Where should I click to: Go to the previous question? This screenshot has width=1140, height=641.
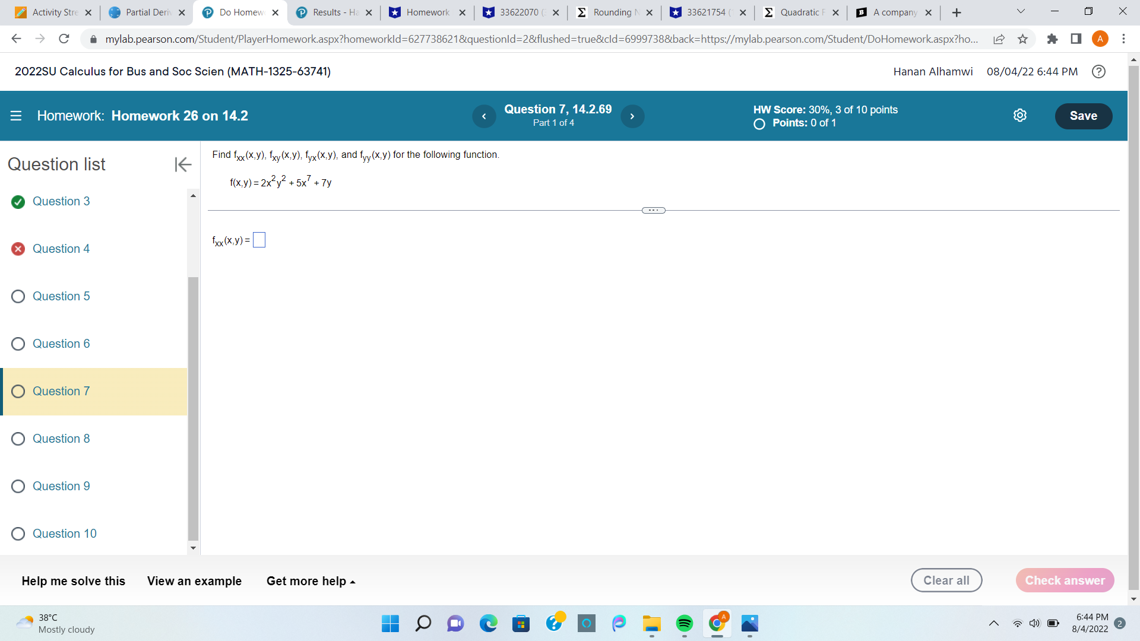point(484,116)
